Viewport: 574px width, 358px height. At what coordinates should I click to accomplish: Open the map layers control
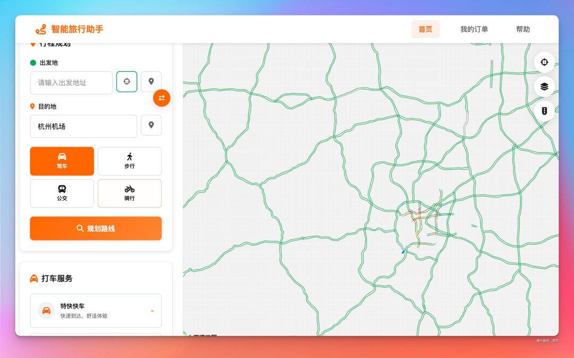pos(544,87)
